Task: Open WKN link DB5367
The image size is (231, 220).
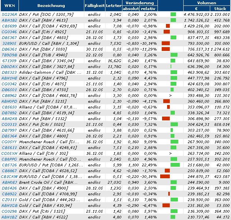Action: 9,38
